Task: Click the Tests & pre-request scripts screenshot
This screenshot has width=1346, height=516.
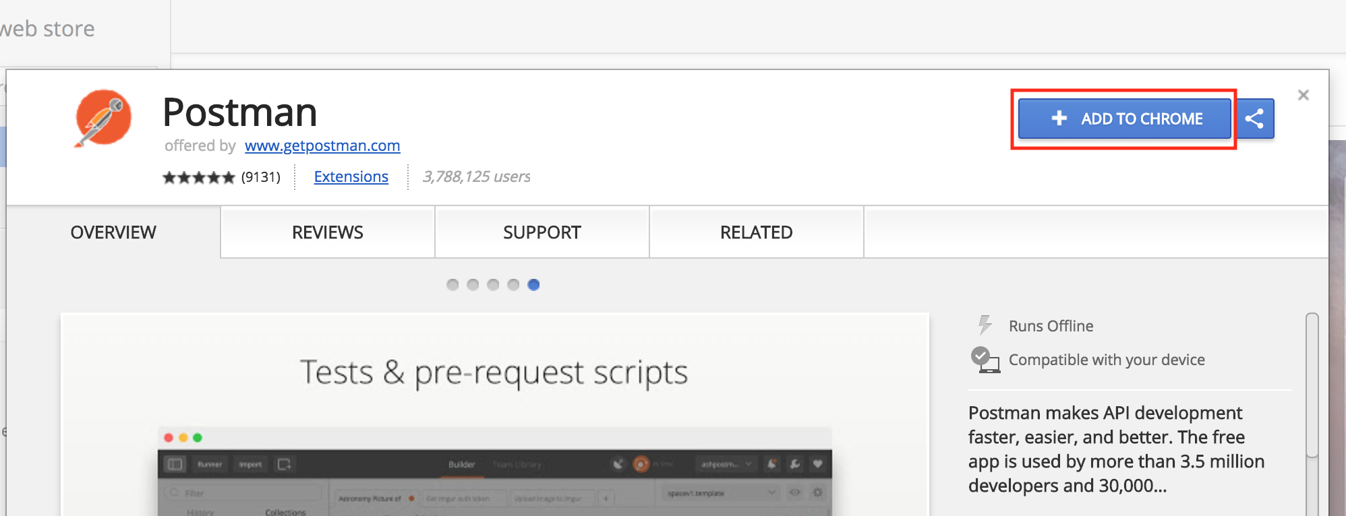Action: (494, 414)
